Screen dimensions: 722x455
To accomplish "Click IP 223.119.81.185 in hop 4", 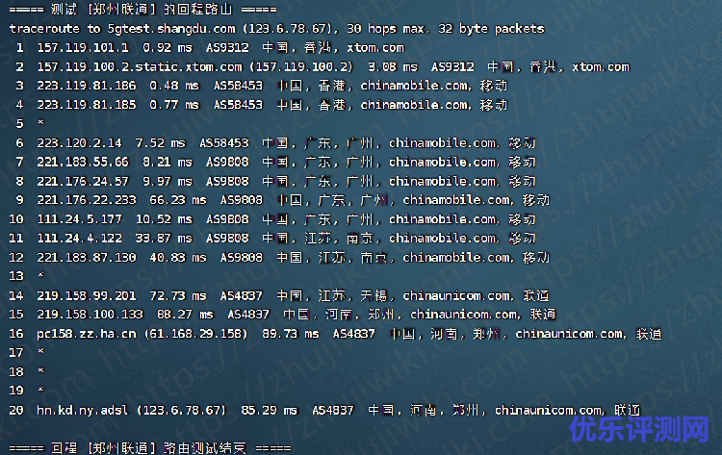I will click(x=87, y=105).
